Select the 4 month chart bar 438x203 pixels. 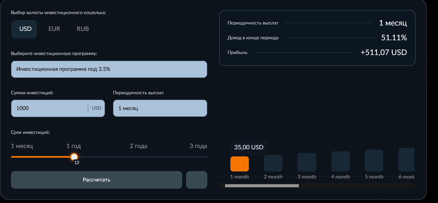[340, 161]
